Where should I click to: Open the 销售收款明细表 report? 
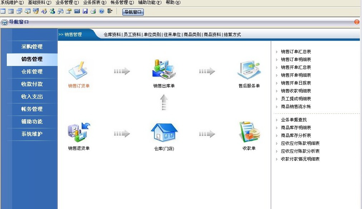coord(296,91)
